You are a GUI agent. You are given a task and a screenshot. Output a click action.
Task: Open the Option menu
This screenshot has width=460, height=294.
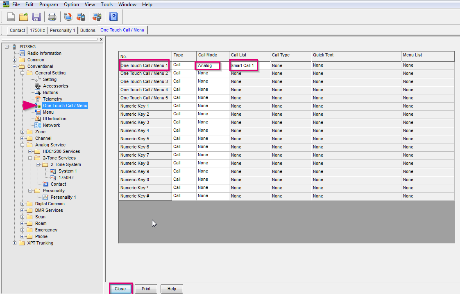point(71,4)
